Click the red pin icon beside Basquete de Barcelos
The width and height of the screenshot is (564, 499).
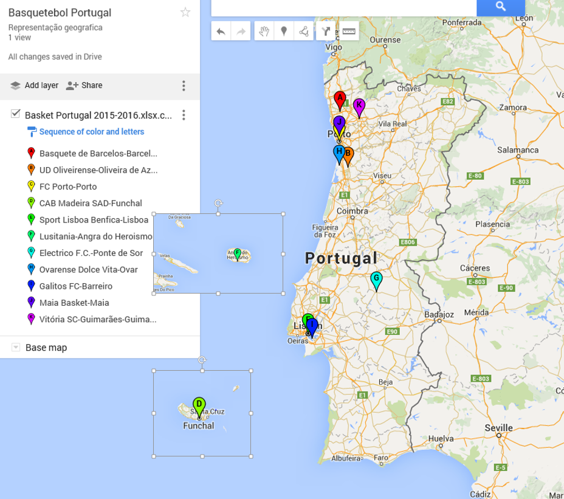click(x=31, y=153)
